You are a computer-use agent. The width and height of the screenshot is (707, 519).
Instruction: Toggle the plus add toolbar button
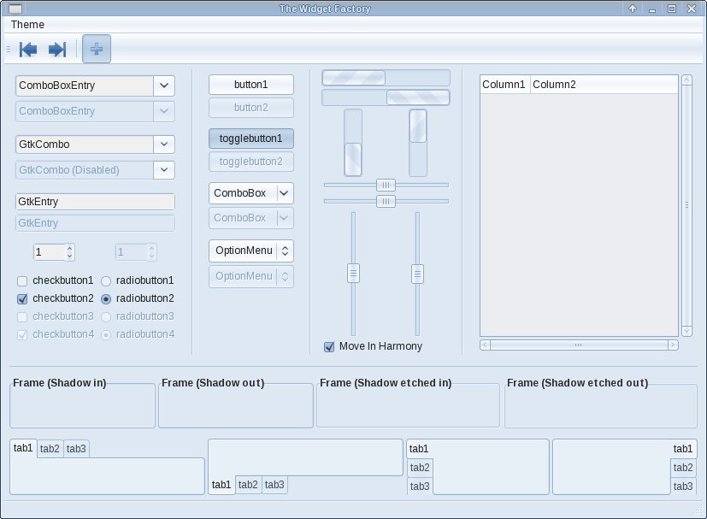coord(97,49)
